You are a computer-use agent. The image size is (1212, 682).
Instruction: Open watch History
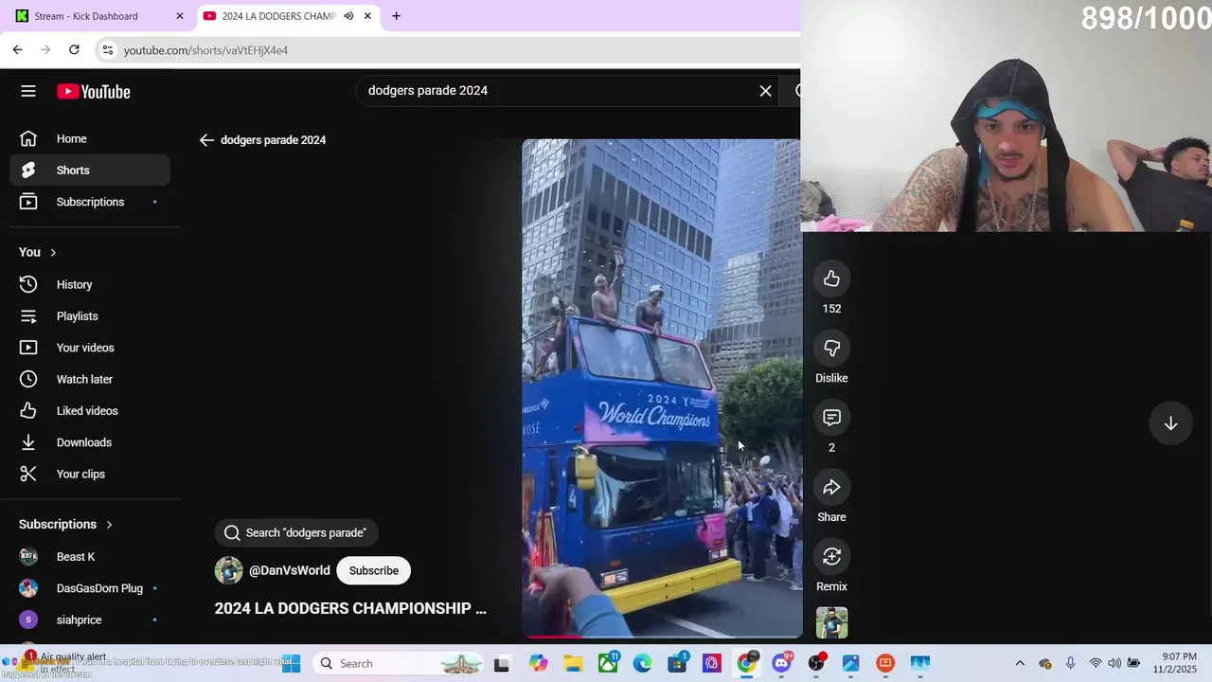90,284
